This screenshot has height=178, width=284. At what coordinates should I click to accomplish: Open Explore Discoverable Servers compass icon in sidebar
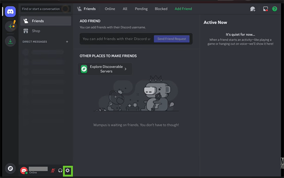10,169
